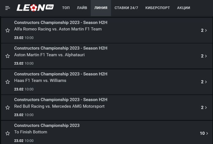Open the АКЦИИ promotions tab
Viewport: 213px width, 144px height.
point(184,8)
